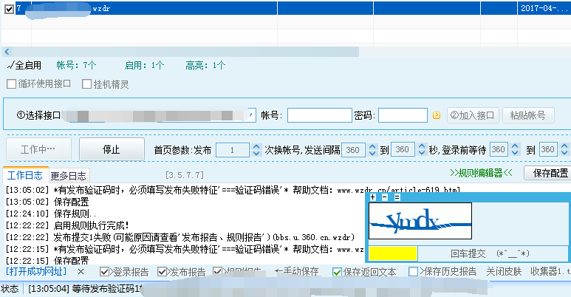This screenshot has height=297, width=571.
Task: Click the 高亮: 1个 counter text
Action: [x=205, y=65]
